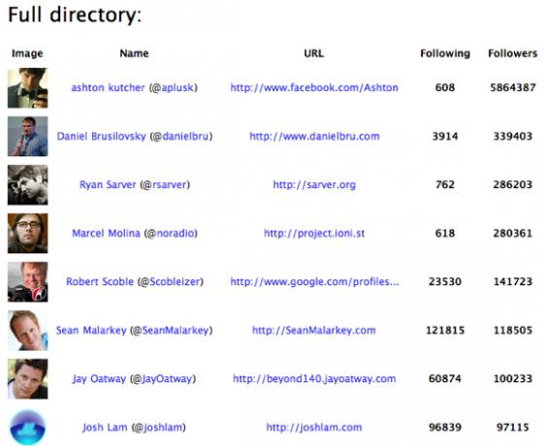
Task: Open ashton kutcher (@aplusk) name link
Action: (x=134, y=87)
